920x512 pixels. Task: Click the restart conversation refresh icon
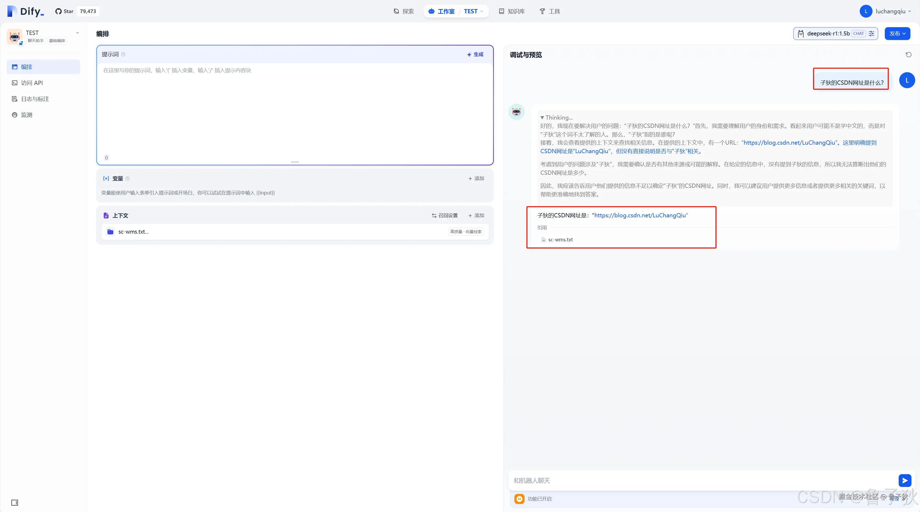pyautogui.click(x=909, y=55)
